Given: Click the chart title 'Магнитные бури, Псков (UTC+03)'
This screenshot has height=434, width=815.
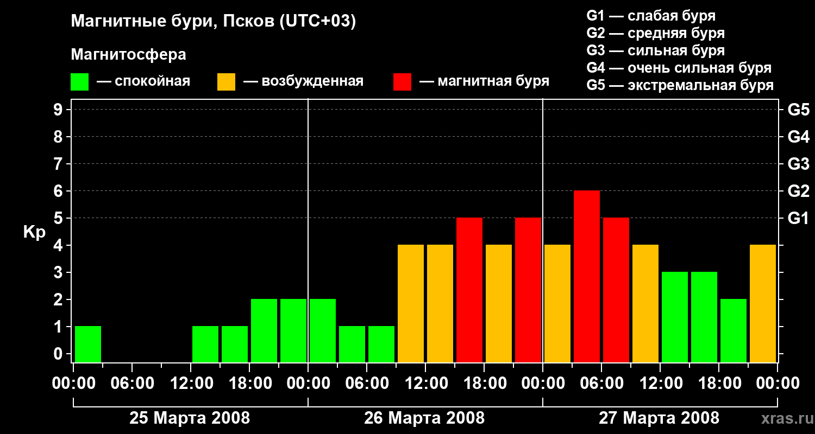Looking at the screenshot, I should click(x=213, y=22).
